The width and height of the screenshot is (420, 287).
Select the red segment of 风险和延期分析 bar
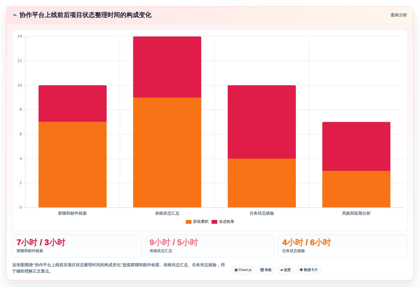(356, 146)
